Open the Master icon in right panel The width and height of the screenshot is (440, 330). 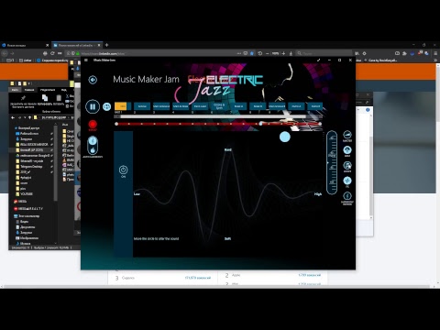pos(347,135)
